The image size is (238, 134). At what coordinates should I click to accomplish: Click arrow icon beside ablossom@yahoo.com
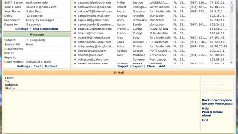pyautogui.click(x=75, y=60)
